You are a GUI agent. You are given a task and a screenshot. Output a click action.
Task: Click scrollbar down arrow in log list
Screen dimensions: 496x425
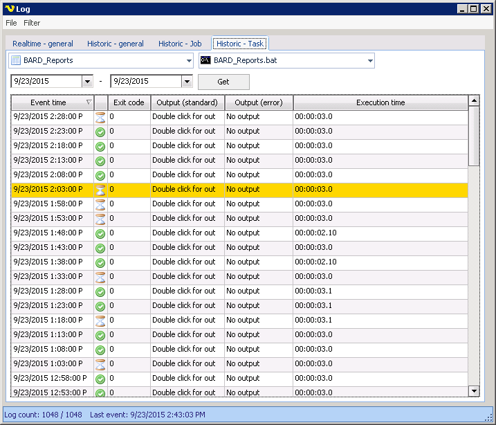pyautogui.click(x=474, y=391)
